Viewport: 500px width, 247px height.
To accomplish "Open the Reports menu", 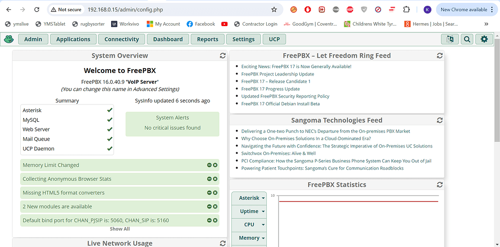I will click(x=208, y=39).
